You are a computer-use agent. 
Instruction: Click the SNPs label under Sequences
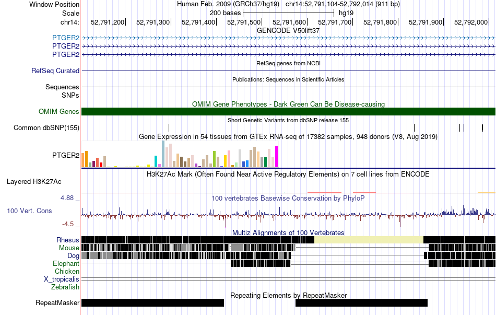click(70, 95)
